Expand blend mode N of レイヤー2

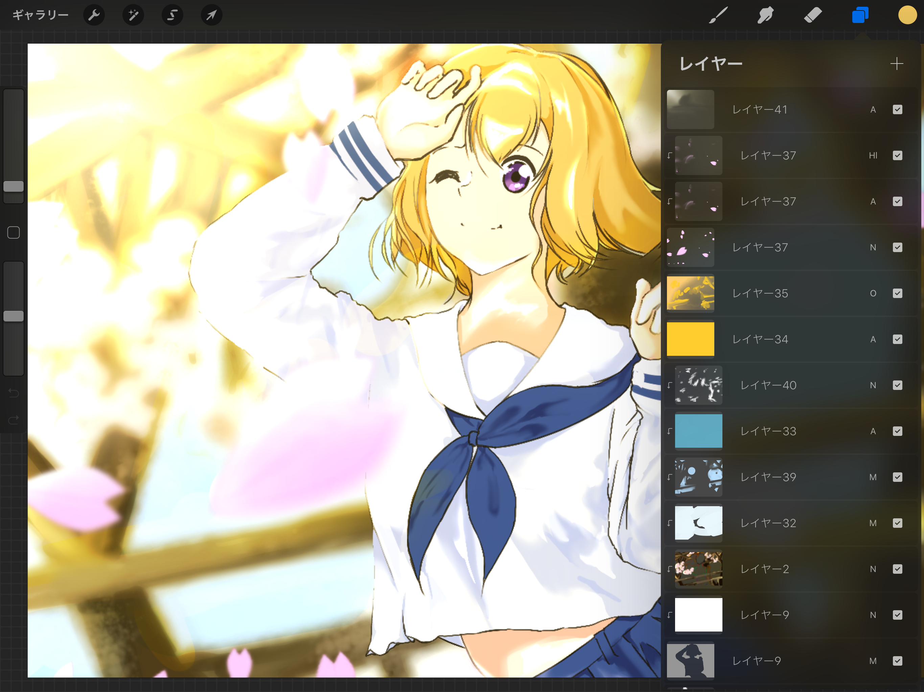[x=873, y=569]
